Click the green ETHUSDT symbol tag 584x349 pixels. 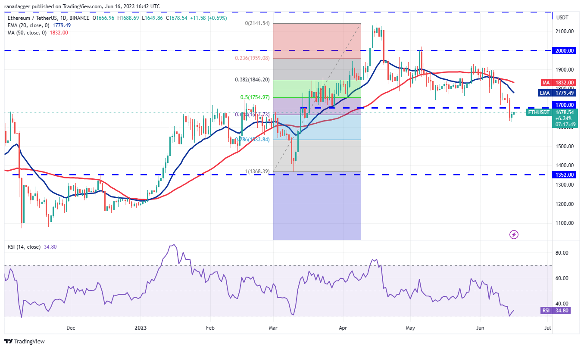[539, 112]
